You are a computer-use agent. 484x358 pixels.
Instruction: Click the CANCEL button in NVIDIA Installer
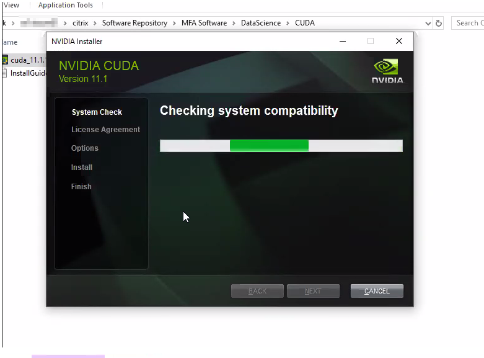pyautogui.click(x=377, y=291)
